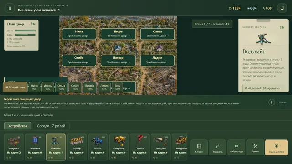Click the 'Запас зарядов: 496' text
This screenshot has height=164, width=292.
(x=16, y=46)
